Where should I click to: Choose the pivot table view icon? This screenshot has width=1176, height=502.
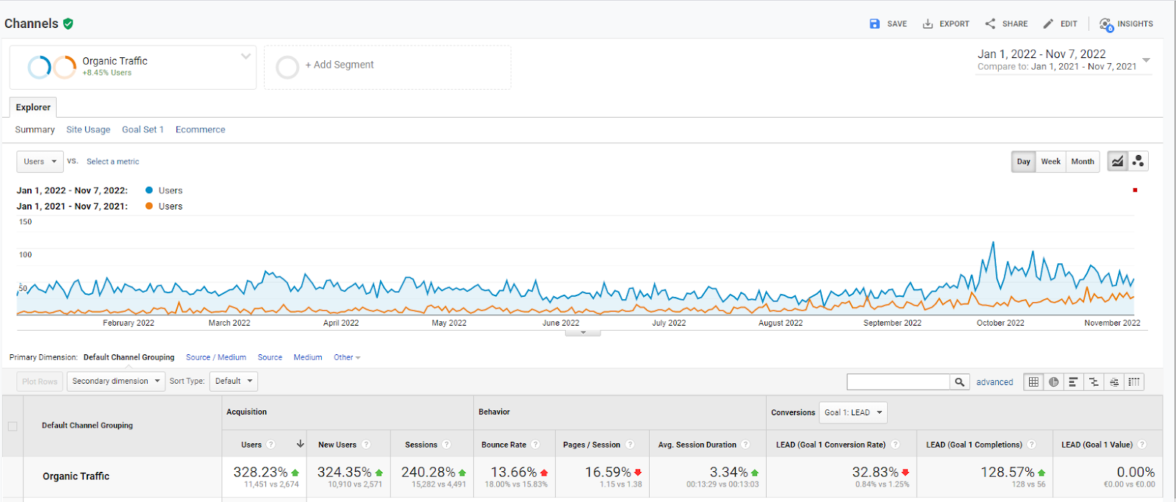[1134, 382]
